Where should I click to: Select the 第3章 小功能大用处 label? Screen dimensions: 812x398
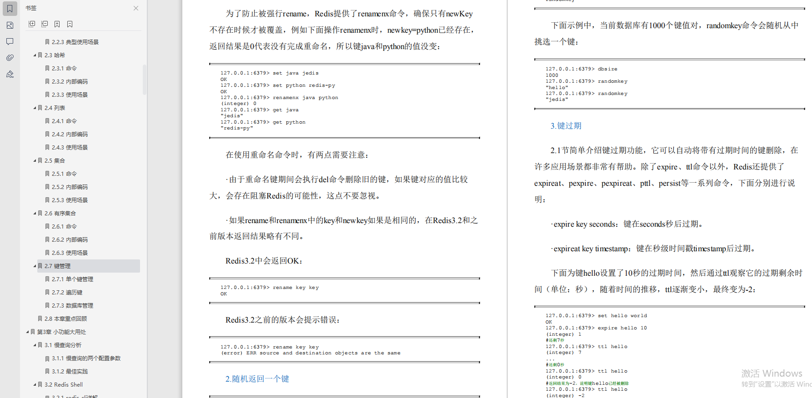[61, 332]
